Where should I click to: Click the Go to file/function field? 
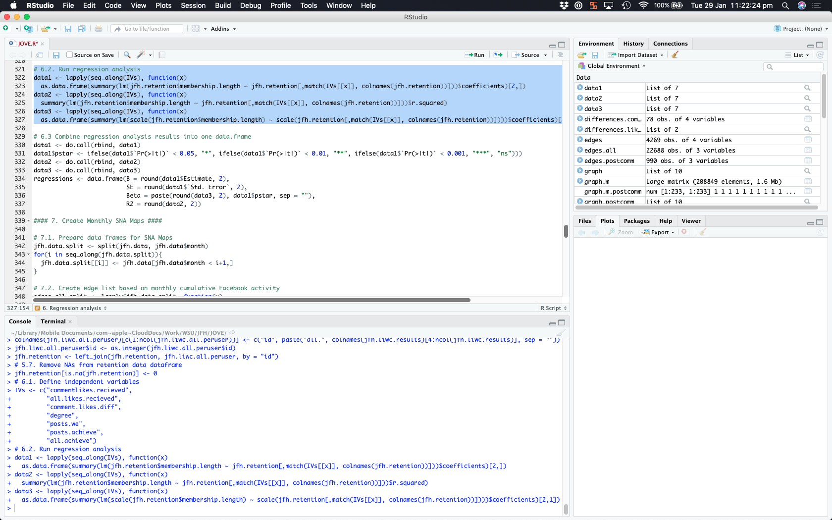(x=147, y=29)
